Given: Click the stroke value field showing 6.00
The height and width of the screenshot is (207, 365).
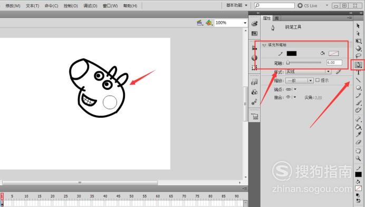Looking at the screenshot, I should (x=334, y=62).
